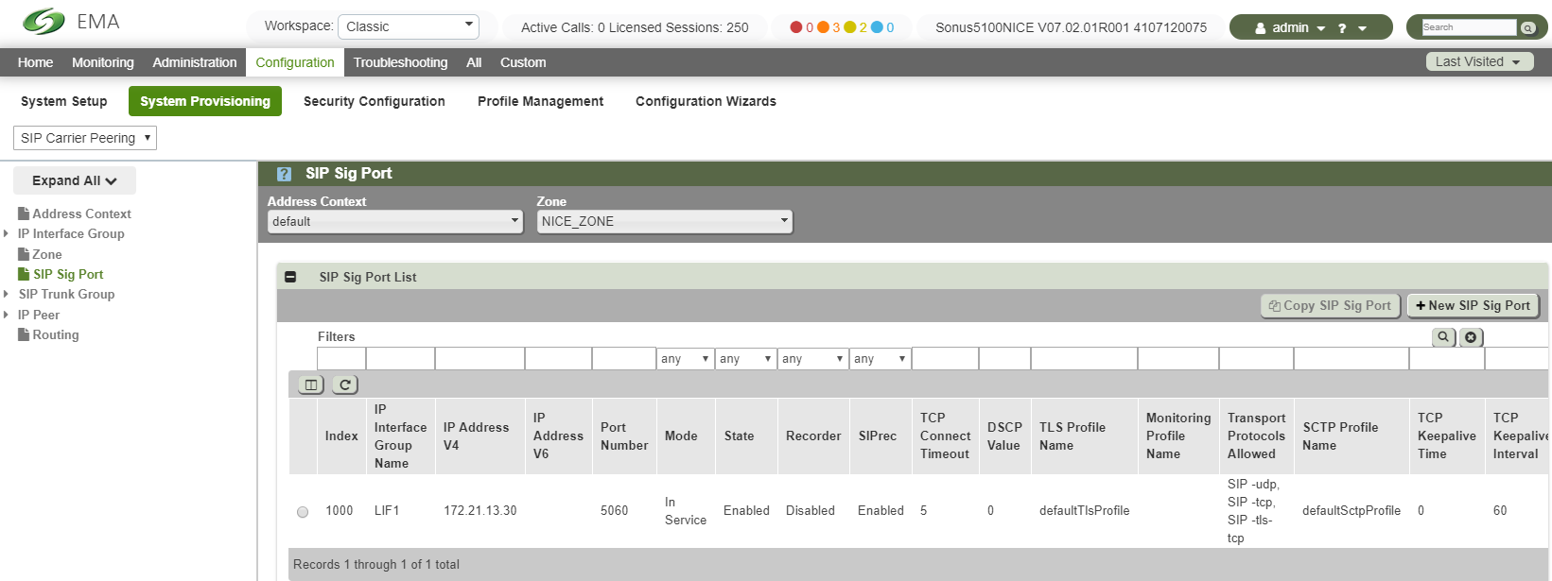Open Profile Management section

pyautogui.click(x=540, y=101)
